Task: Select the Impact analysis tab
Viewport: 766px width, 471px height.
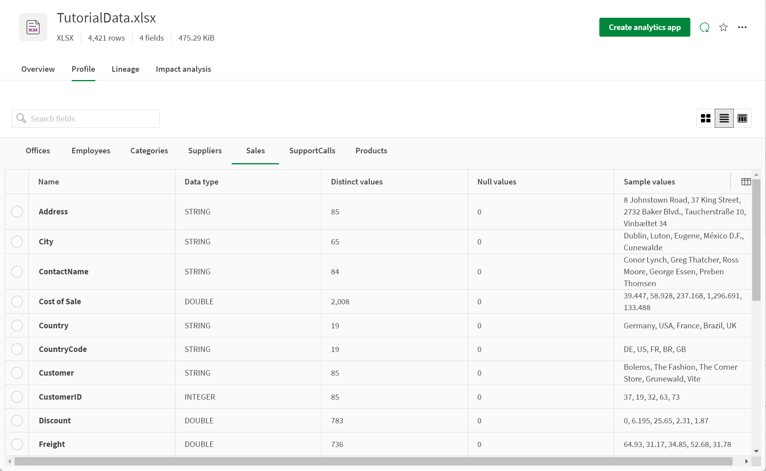Action: (183, 69)
